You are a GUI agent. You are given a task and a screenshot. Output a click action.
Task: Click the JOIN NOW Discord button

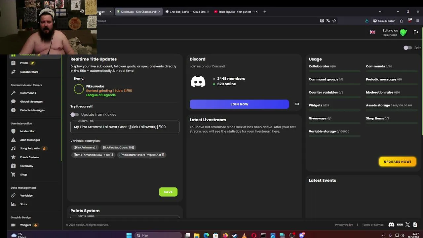(x=239, y=104)
